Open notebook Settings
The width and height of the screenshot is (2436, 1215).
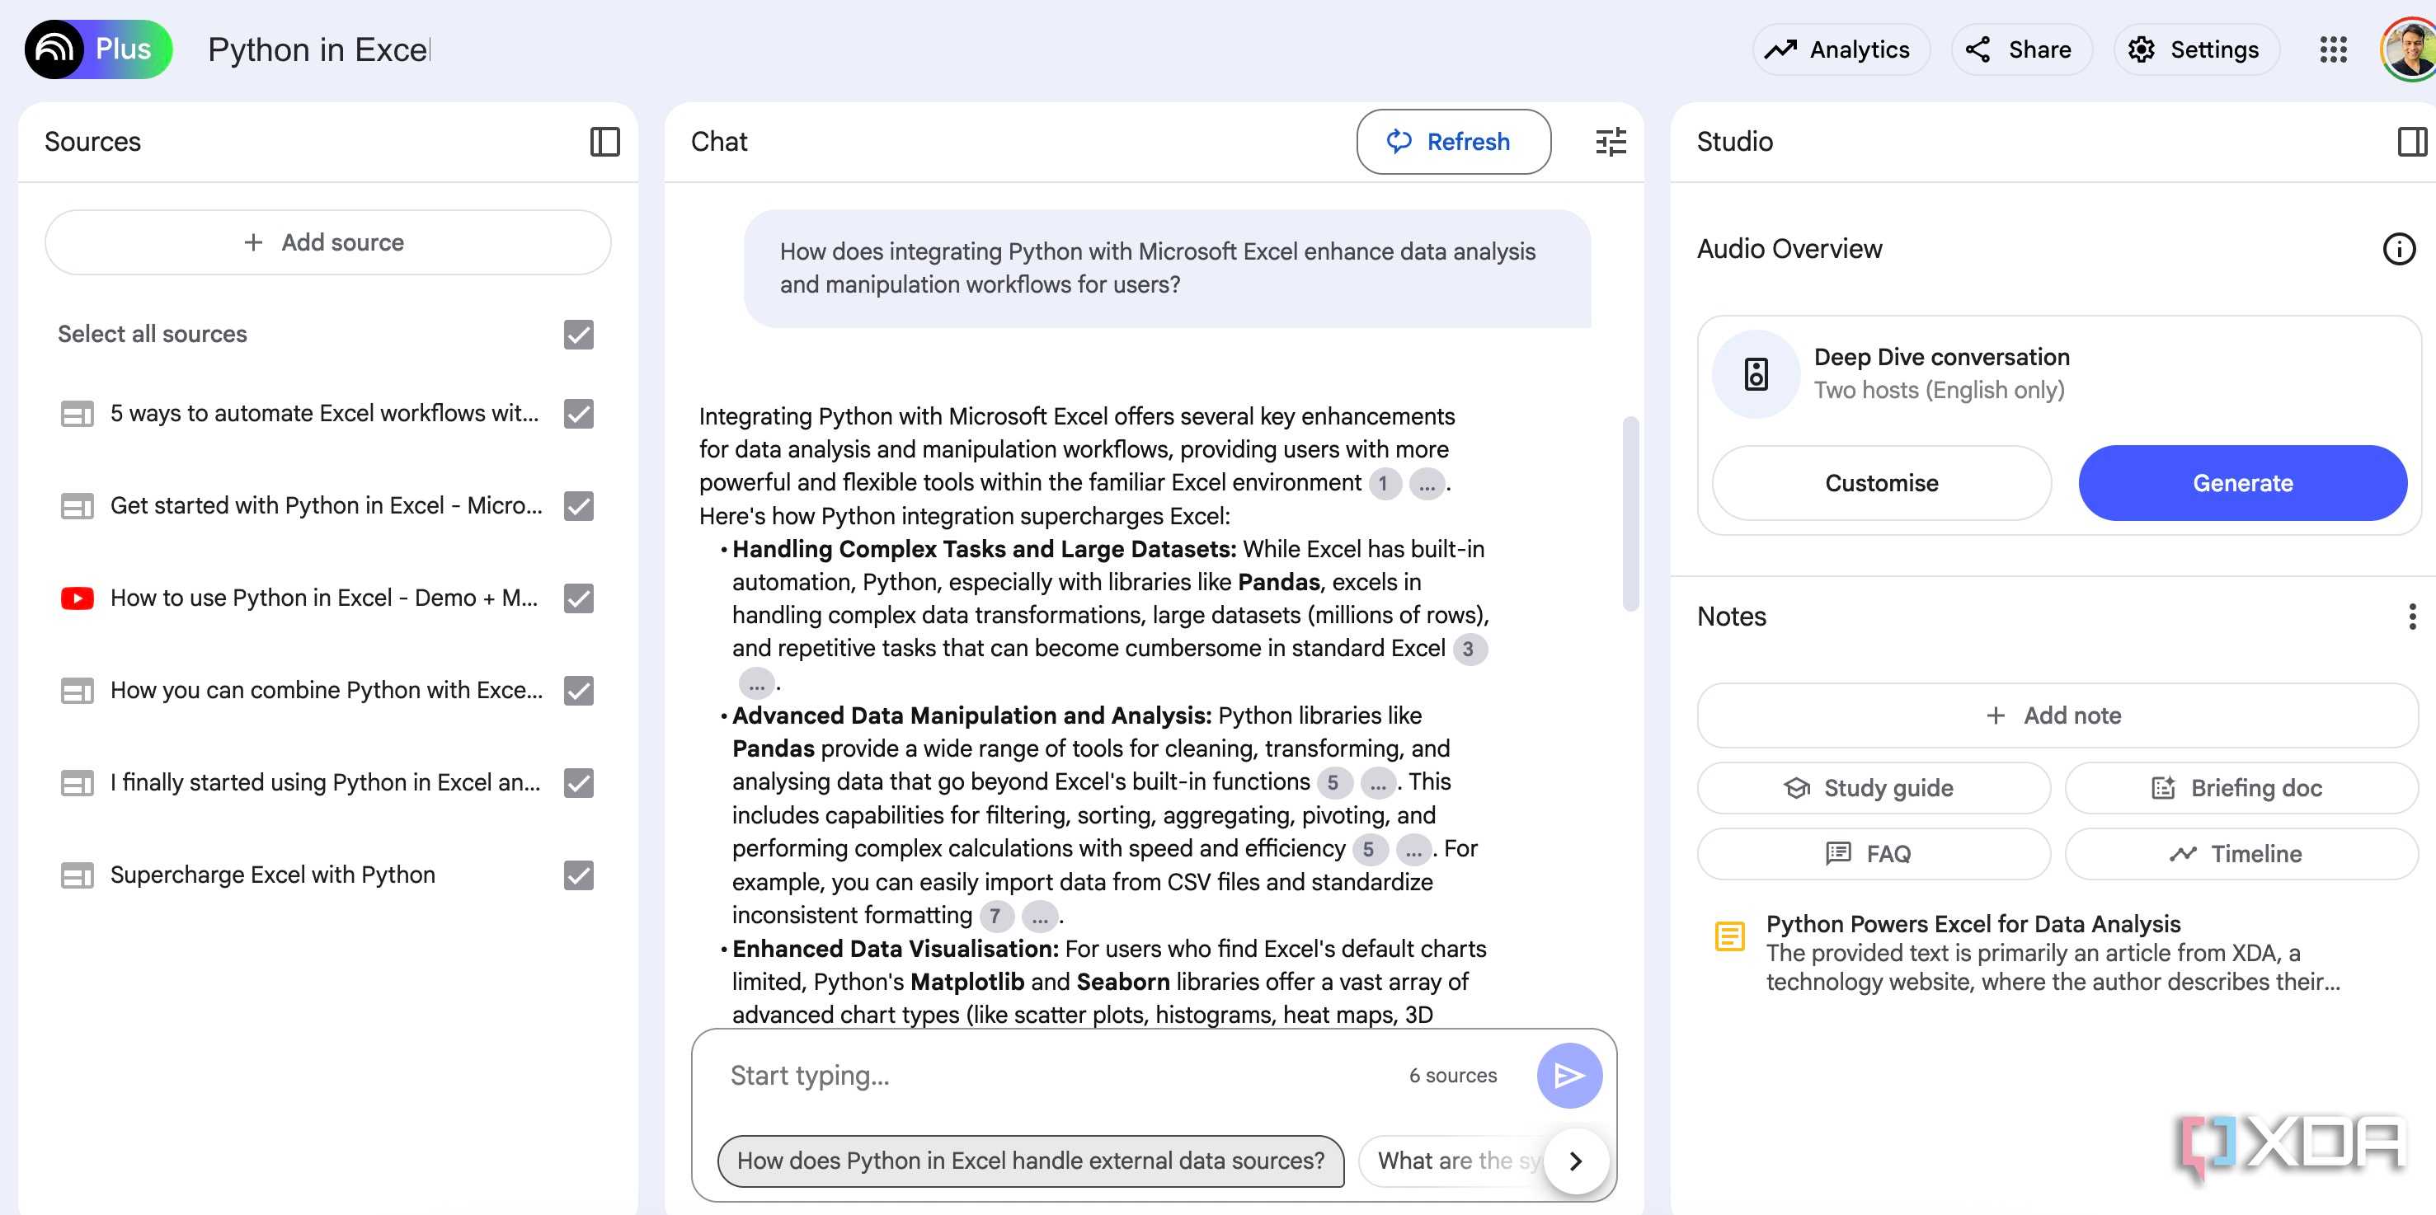click(2195, 49)
